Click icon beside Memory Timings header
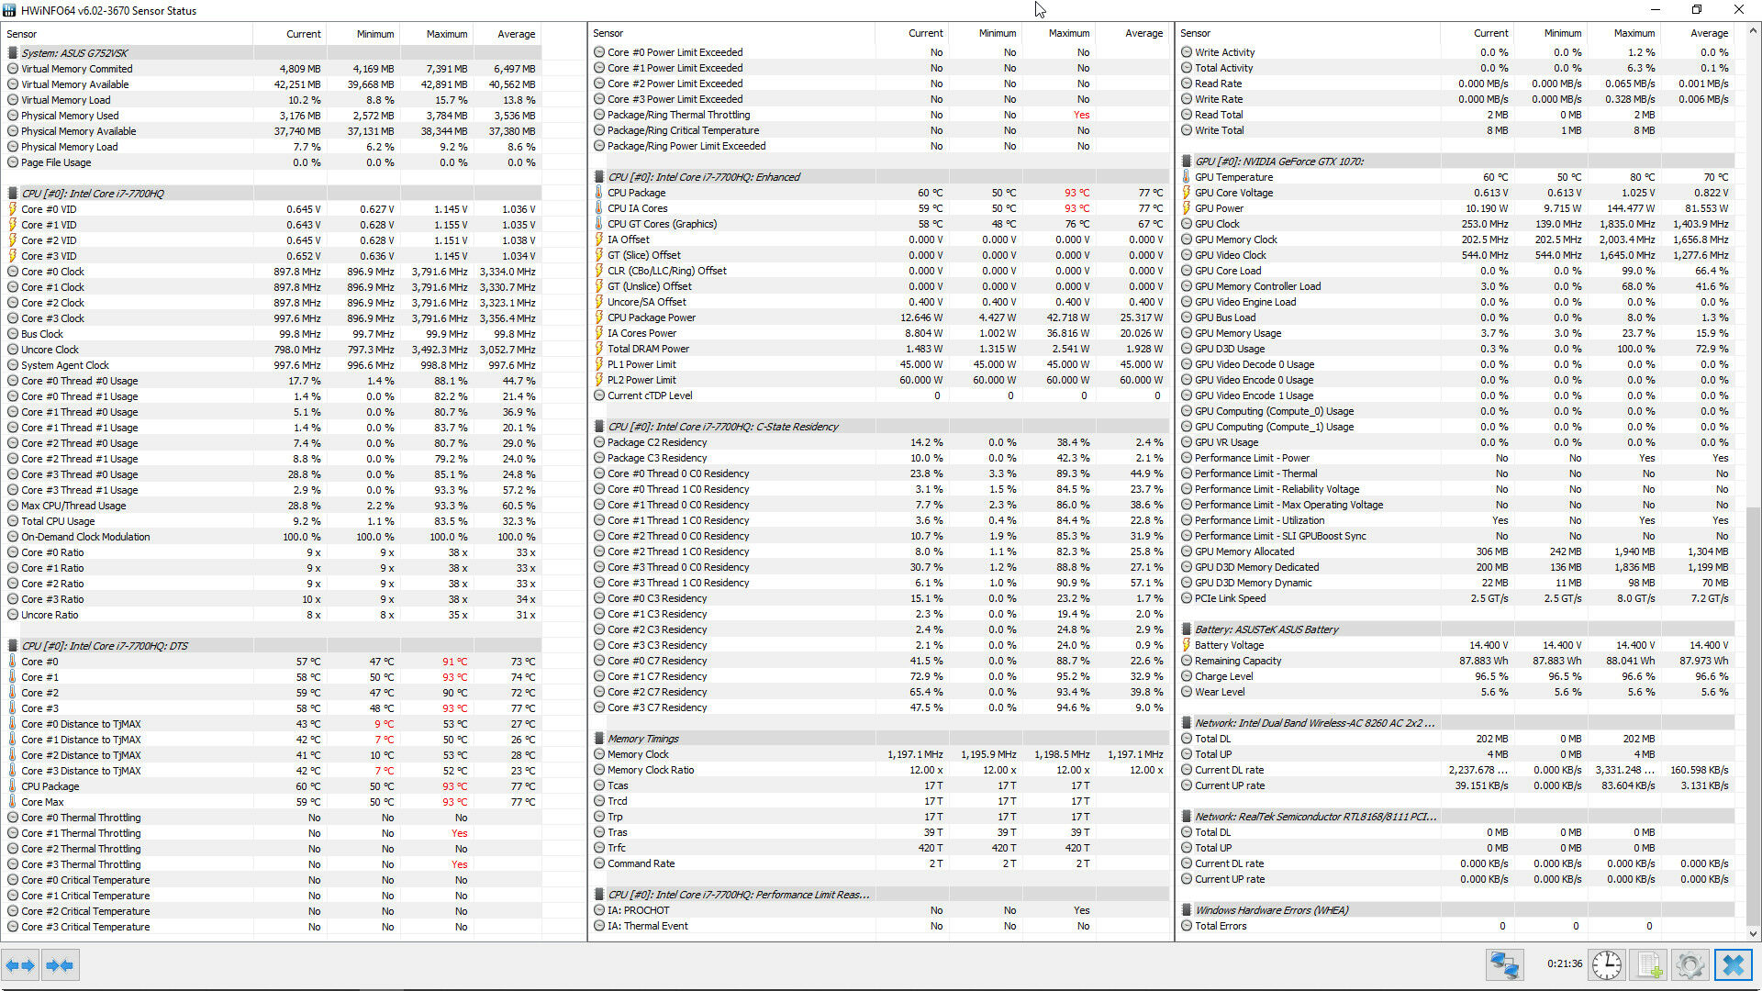This screenshot has width=1762, height=991. coord(599,739)
